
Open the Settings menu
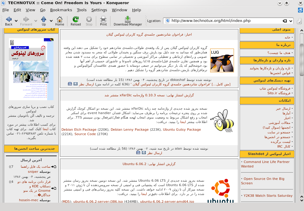99,10
